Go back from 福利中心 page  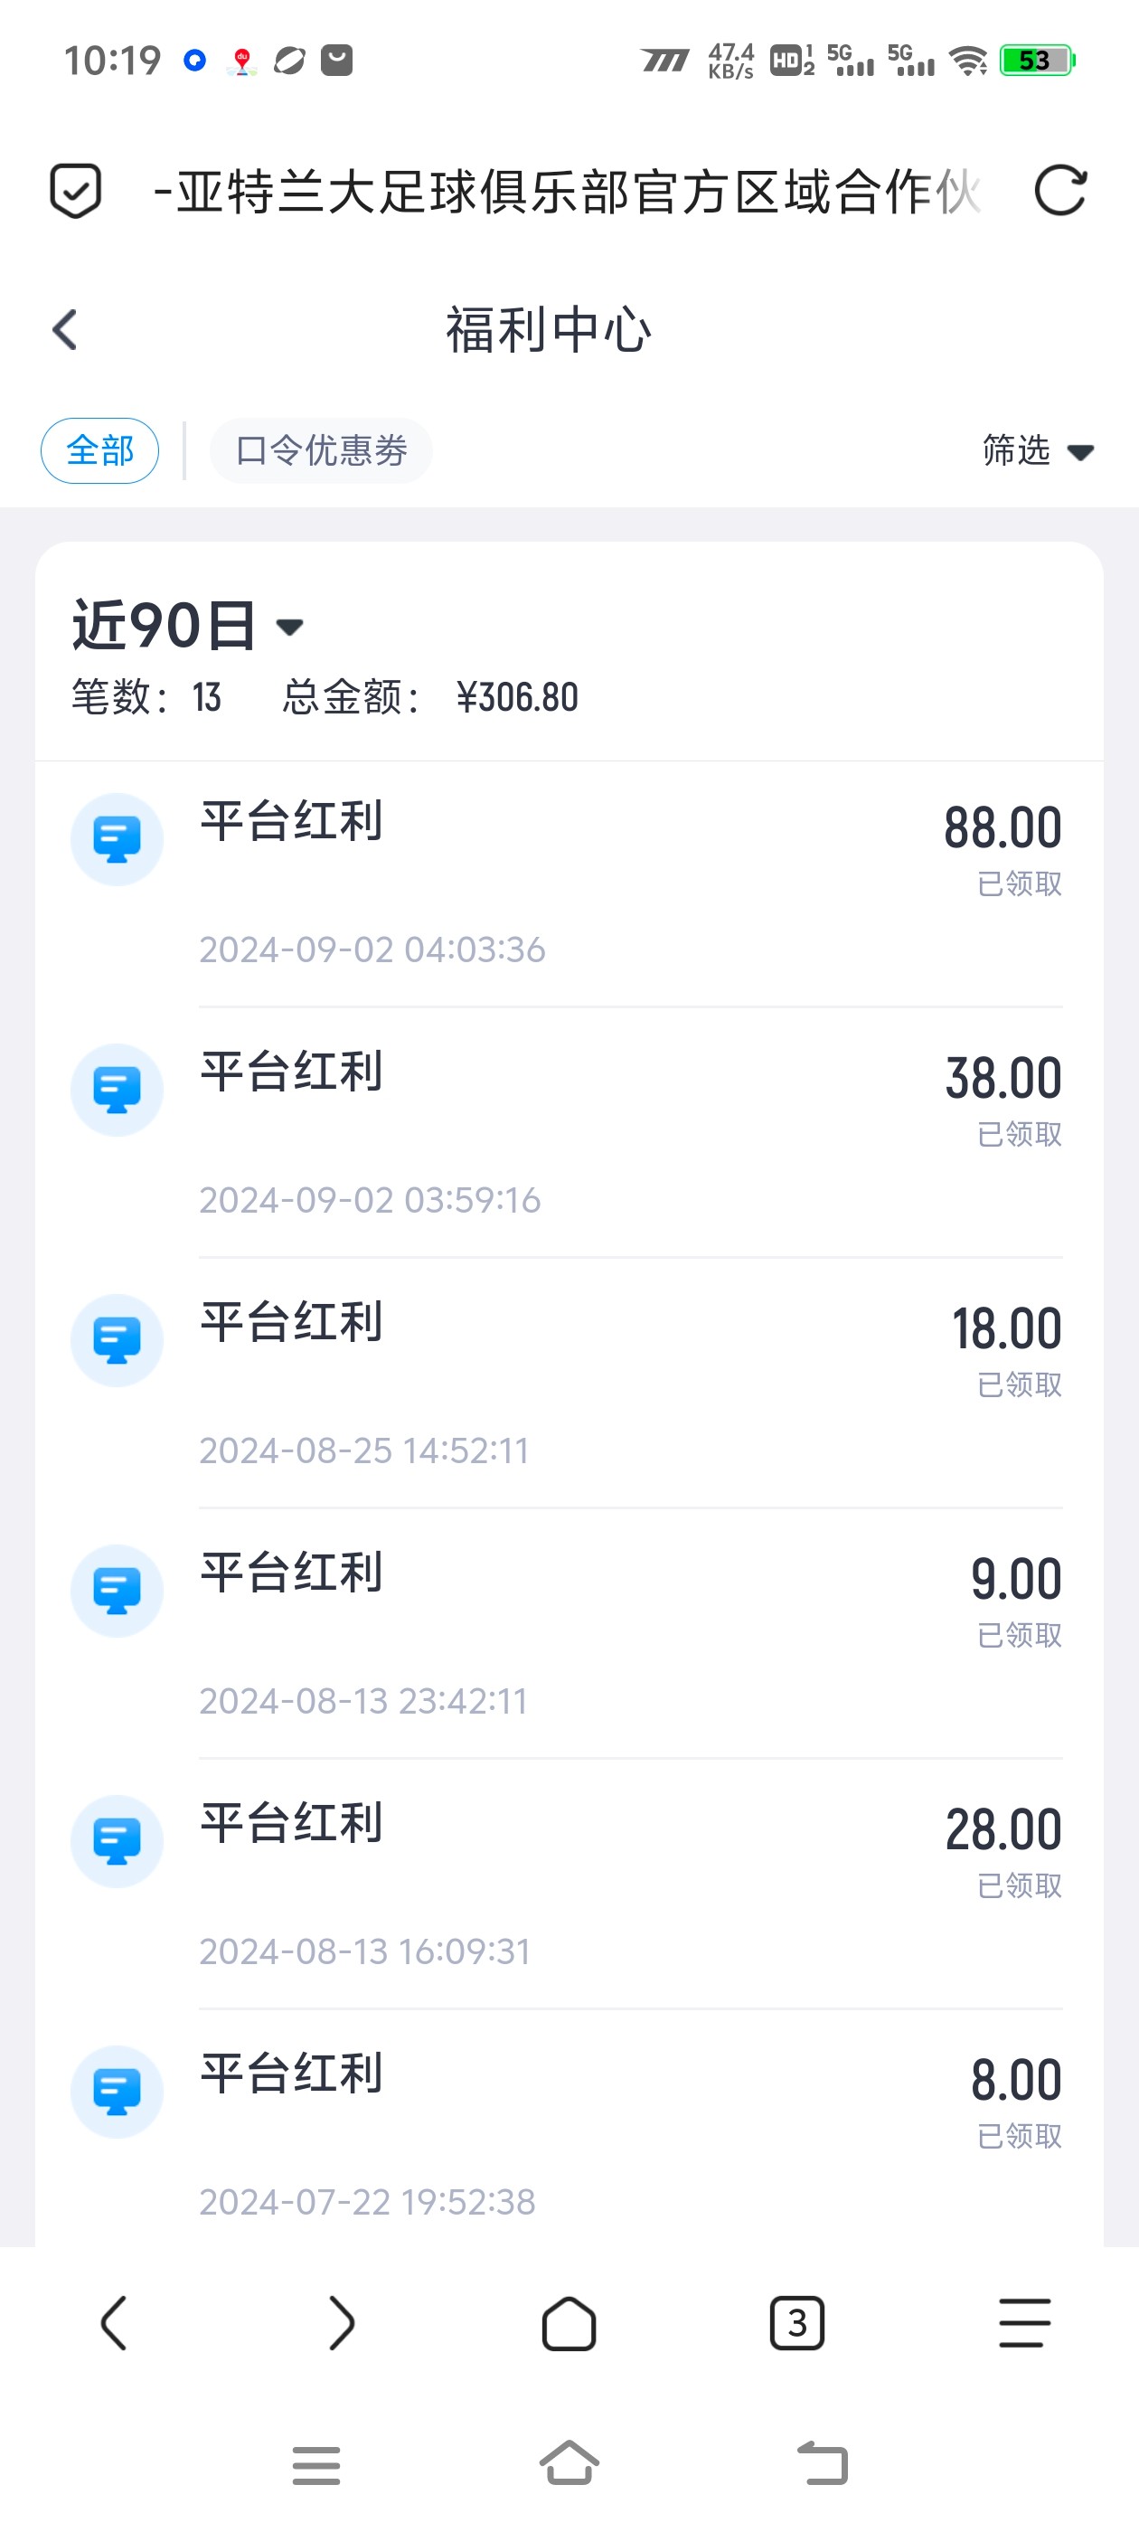[x=65, y=330]
